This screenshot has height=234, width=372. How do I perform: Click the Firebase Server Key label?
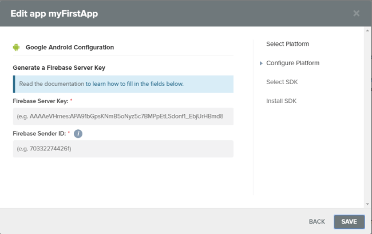(x=41, y=101)
